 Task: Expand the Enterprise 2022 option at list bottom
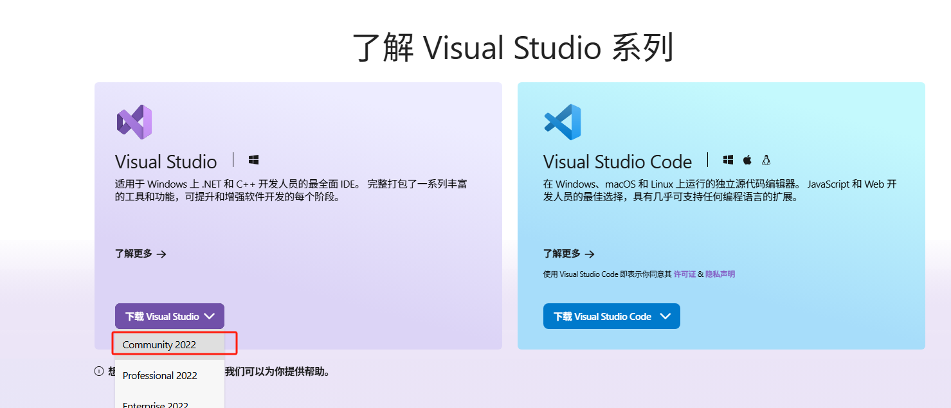(x=154, y=404)
